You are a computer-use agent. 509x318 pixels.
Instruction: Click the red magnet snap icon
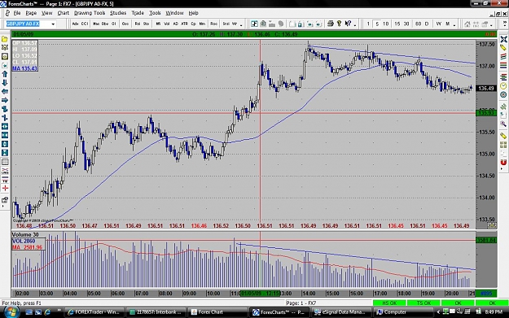[x=503, y=162]
